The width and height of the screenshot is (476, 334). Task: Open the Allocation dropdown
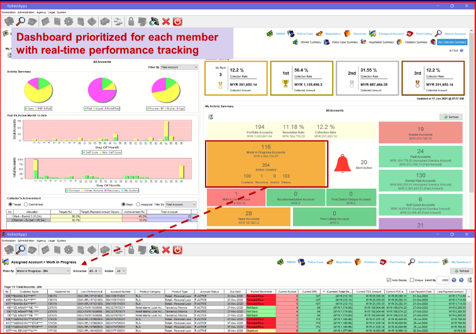tap(95, 271)
